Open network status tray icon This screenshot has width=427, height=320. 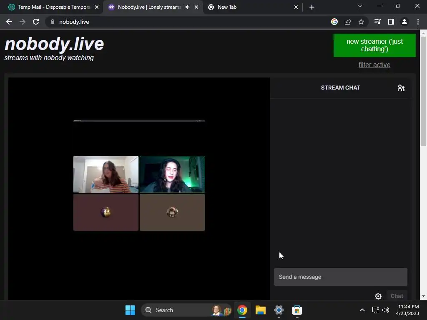coord(376,310)
